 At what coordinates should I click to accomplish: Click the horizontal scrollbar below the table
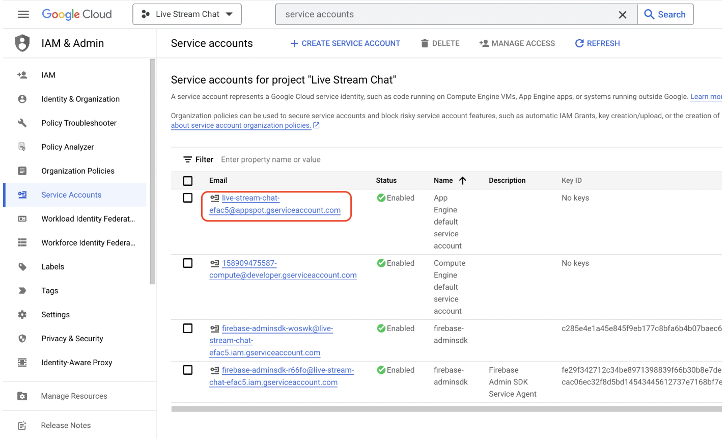[446, 408]
